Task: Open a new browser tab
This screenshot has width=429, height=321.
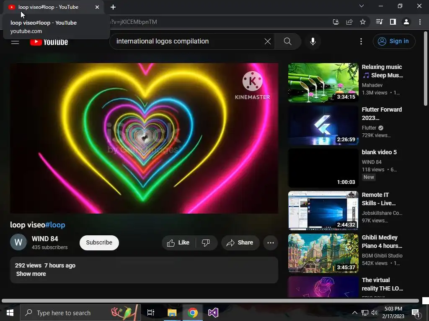Action: [113, 7]
